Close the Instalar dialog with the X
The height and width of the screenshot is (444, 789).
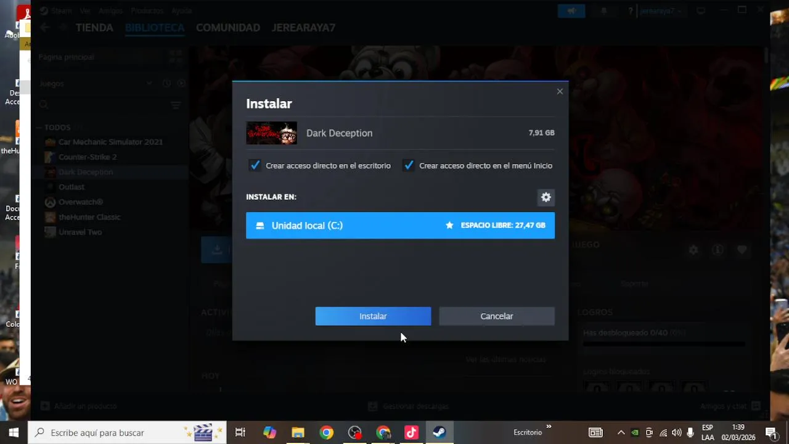560,91
